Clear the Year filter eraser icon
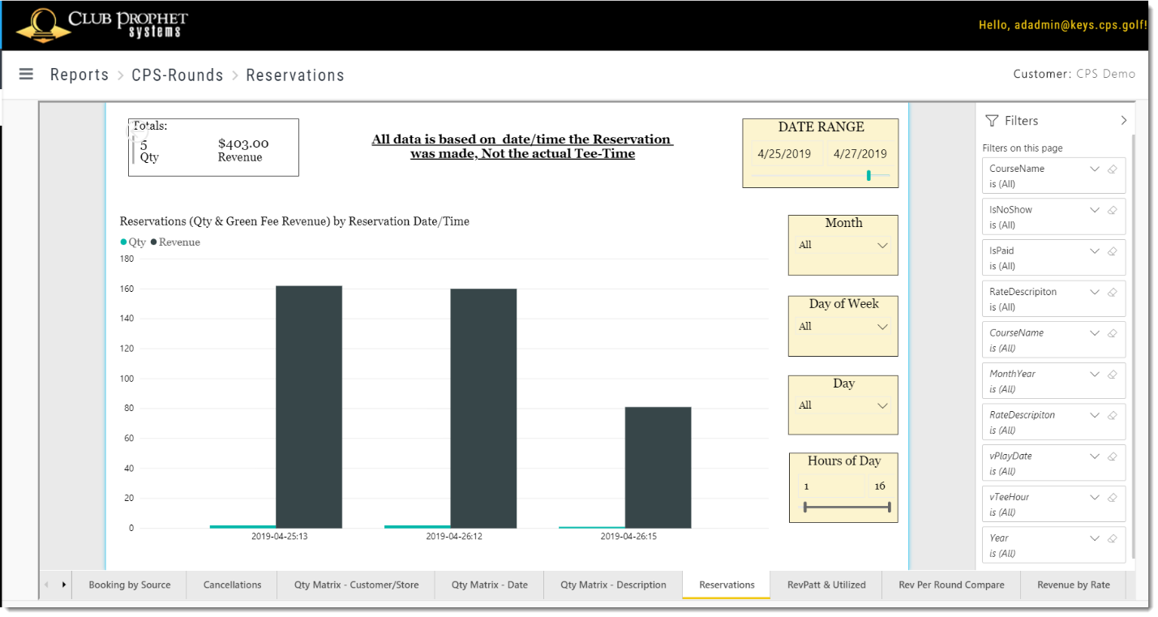The height and width of the screenshot is (617, 1158). tap(1113, 538)
